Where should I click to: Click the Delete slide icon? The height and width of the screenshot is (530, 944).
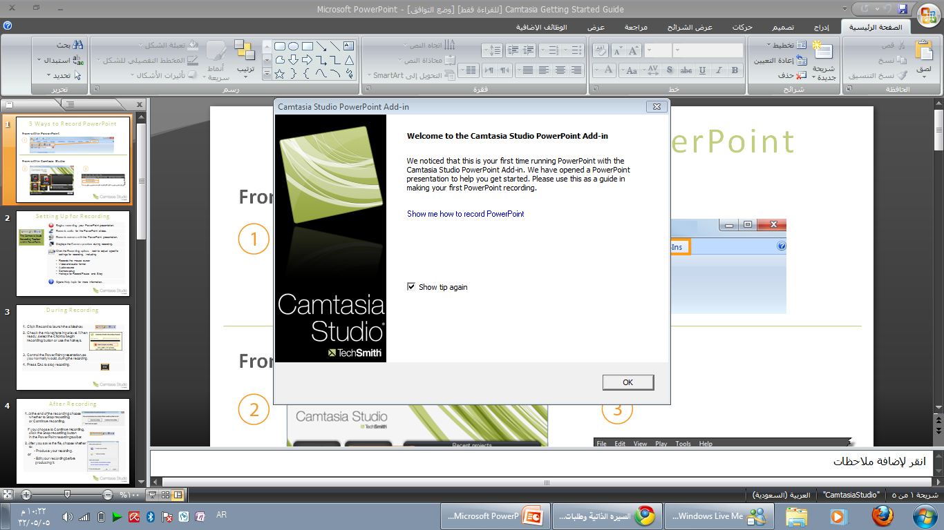801,75
